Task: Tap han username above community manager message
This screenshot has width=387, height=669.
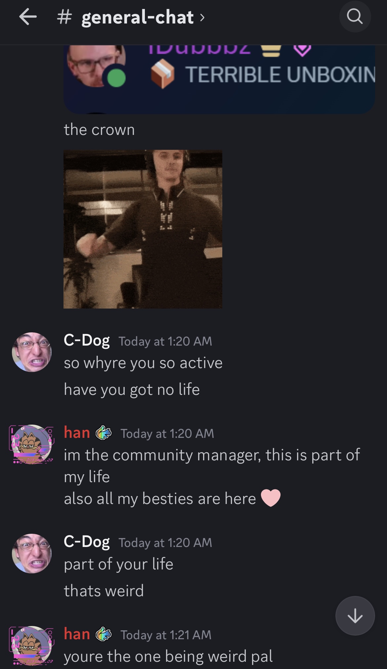Action: (x=77, y=432)
